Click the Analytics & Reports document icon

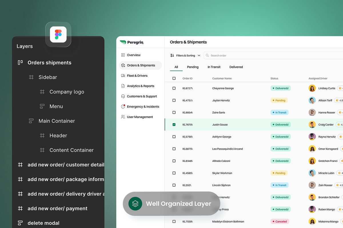click(123, 86)
